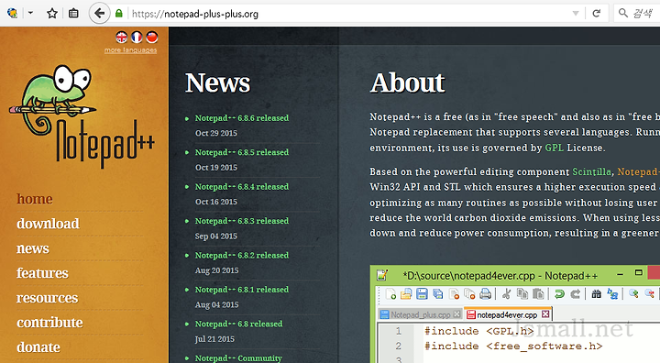Open the 'features' navigation item
660x363 pixels.
click(42, 273)
